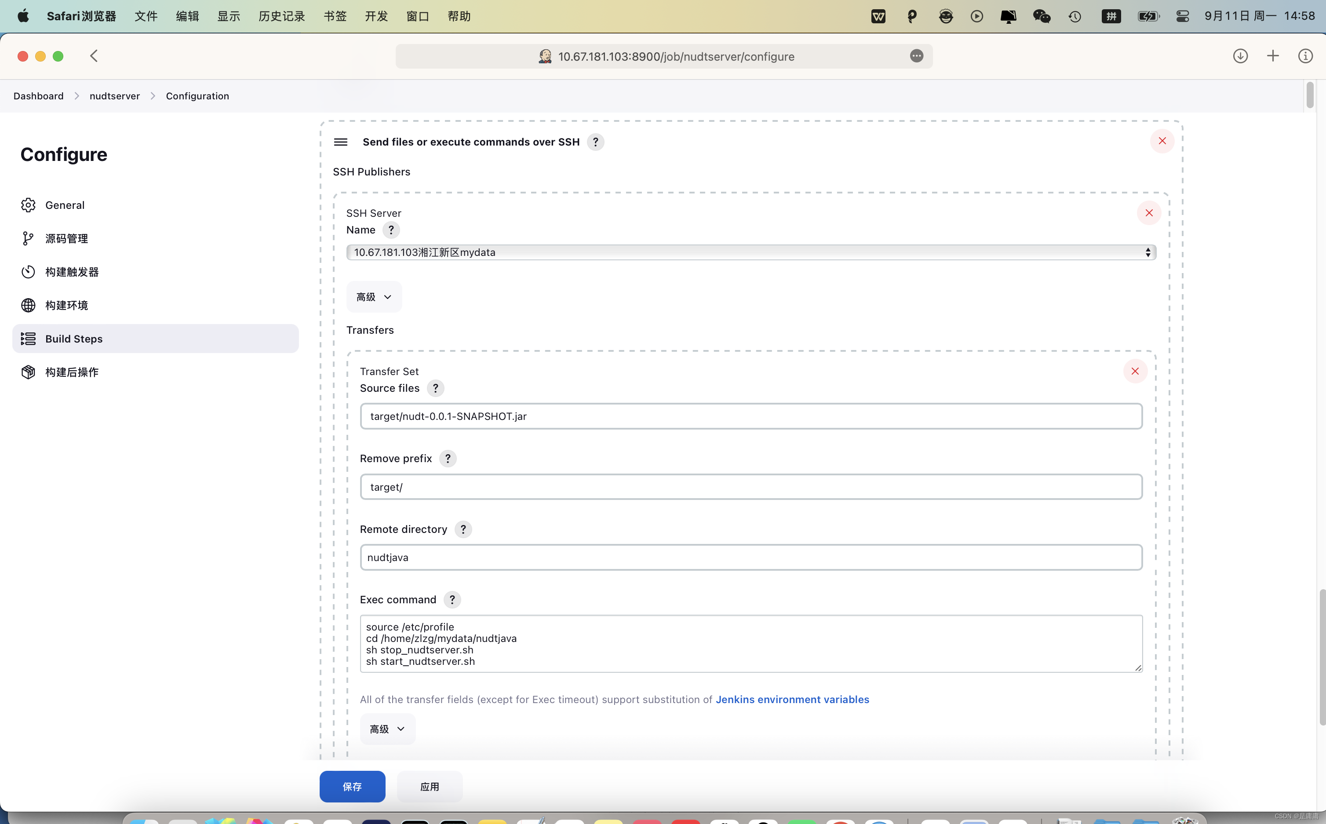Open the SSH Server Name dropdown
The width and height of the screenshot is (1326, 824).
[x=750, y=252]
